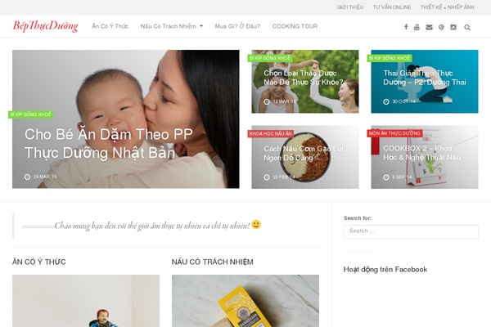The width and height of the screenshot is (491, 327).
Task: Click the email envelope icon
Action: (429, 27)
